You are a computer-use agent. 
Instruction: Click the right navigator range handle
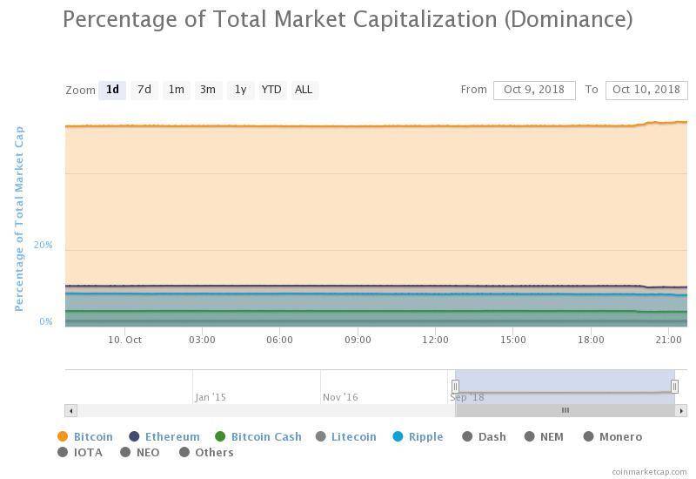(674, 387)
